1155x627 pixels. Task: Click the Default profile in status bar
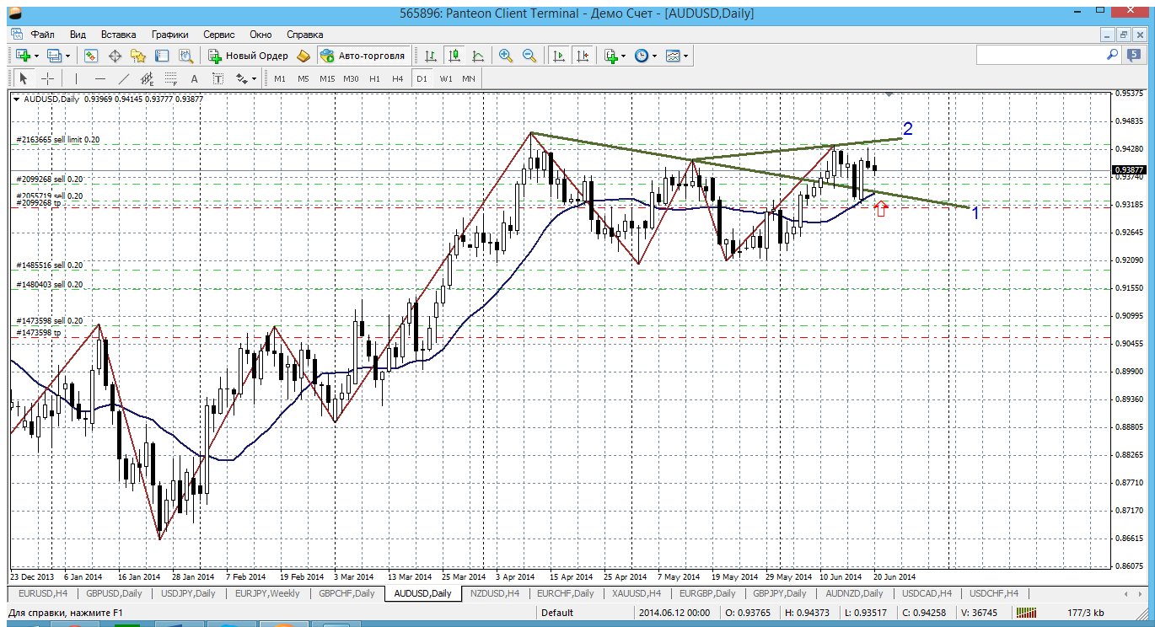(557, 613)
